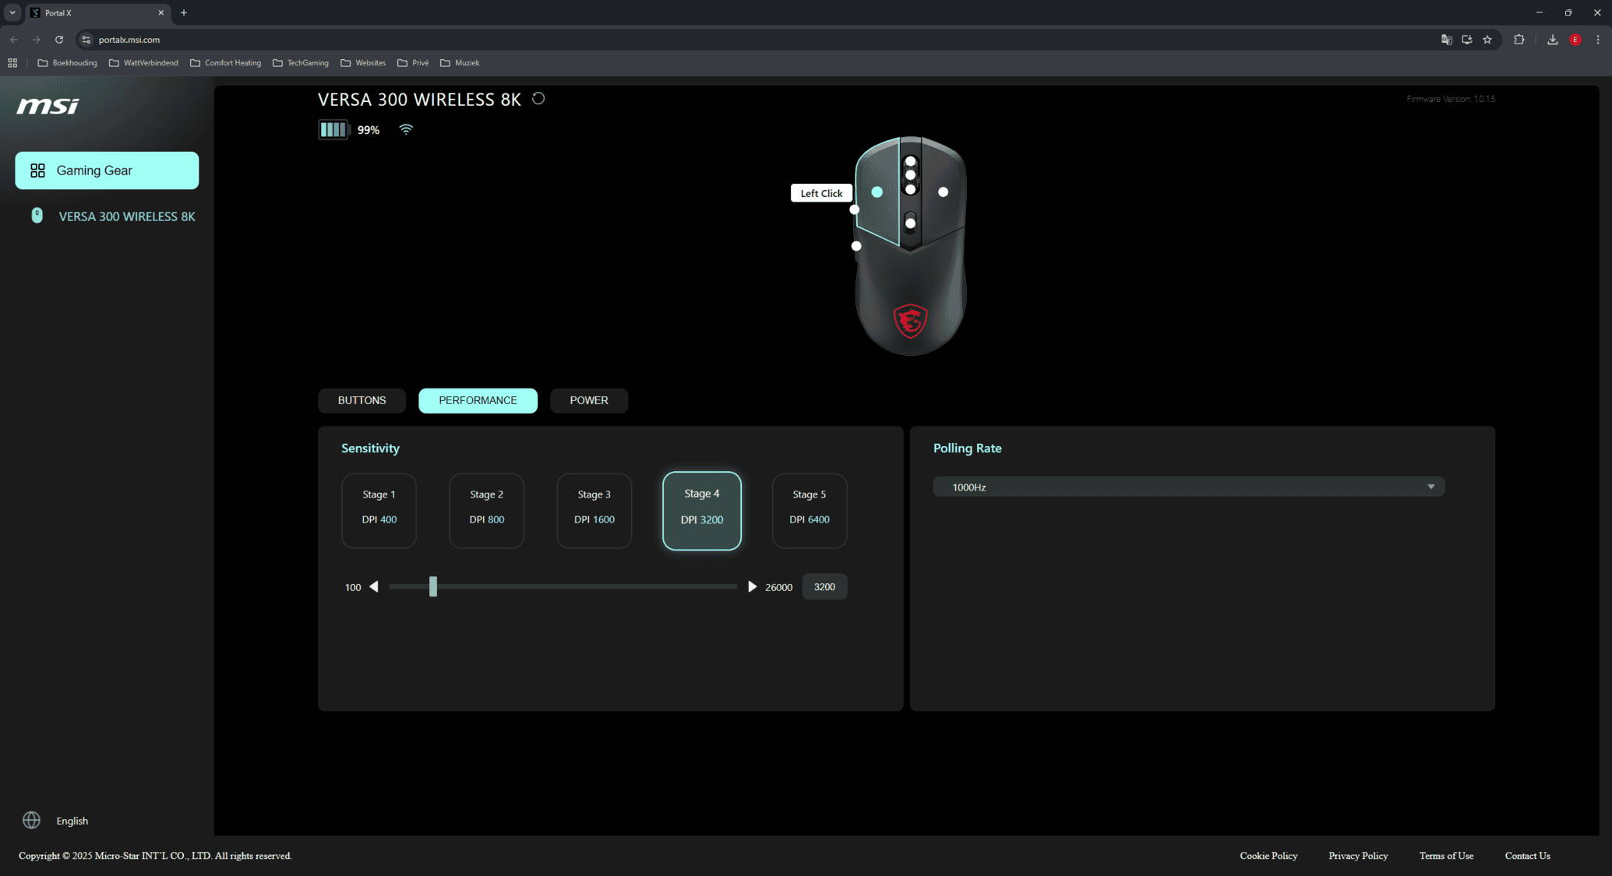Click the globe language icon

pos(31,820)
